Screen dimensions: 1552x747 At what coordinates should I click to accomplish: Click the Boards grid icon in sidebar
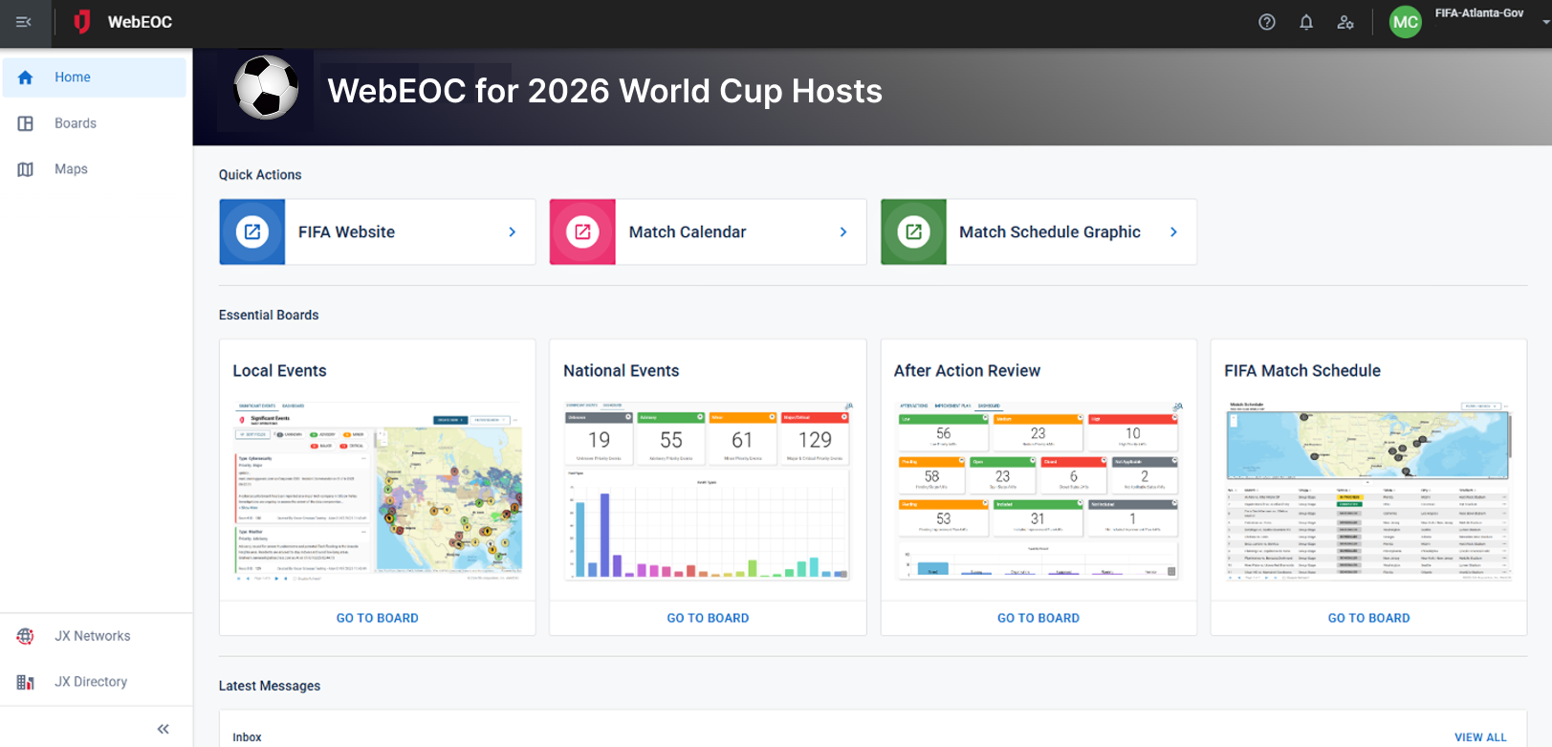pyautogui.click(x=26, y=123)
